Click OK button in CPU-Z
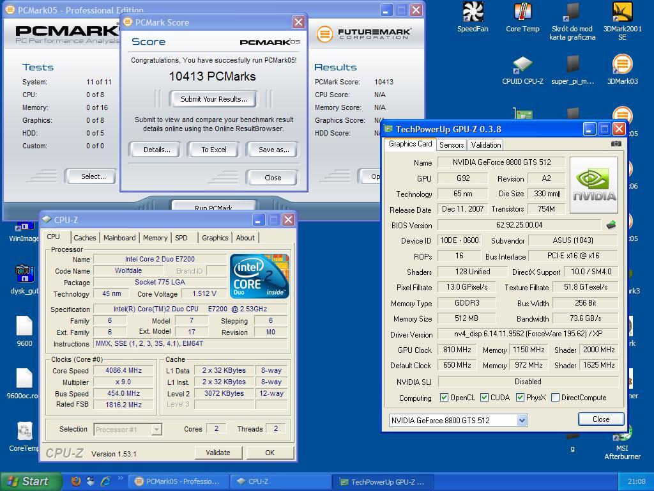 point(270,453)
